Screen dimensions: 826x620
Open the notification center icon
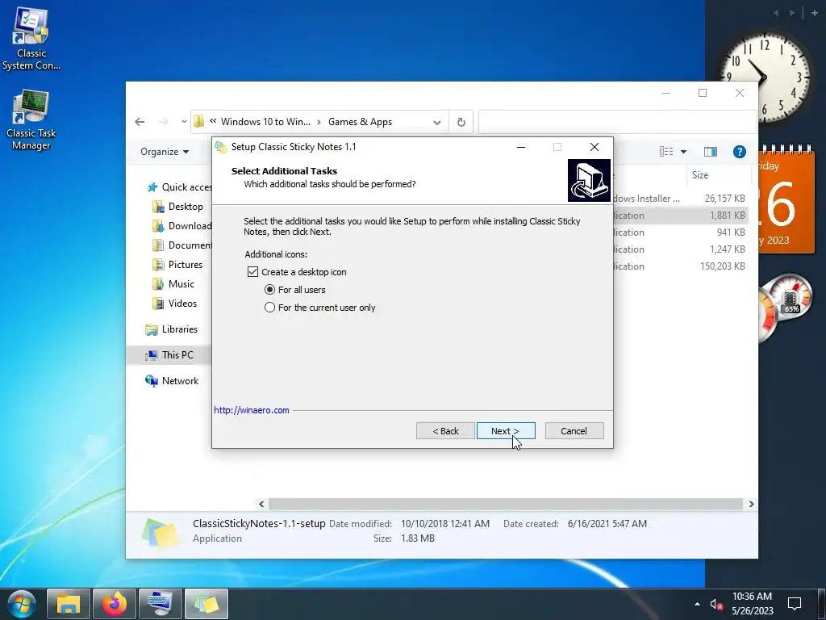(795, 604)
